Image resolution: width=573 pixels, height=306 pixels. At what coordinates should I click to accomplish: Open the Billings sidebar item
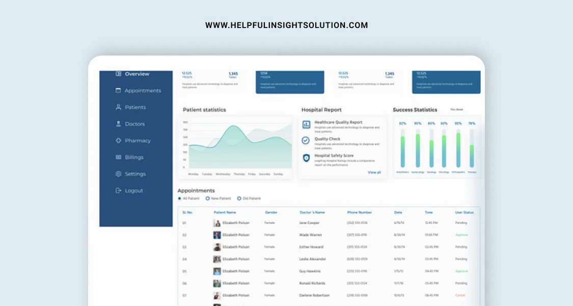coord(129,157)
